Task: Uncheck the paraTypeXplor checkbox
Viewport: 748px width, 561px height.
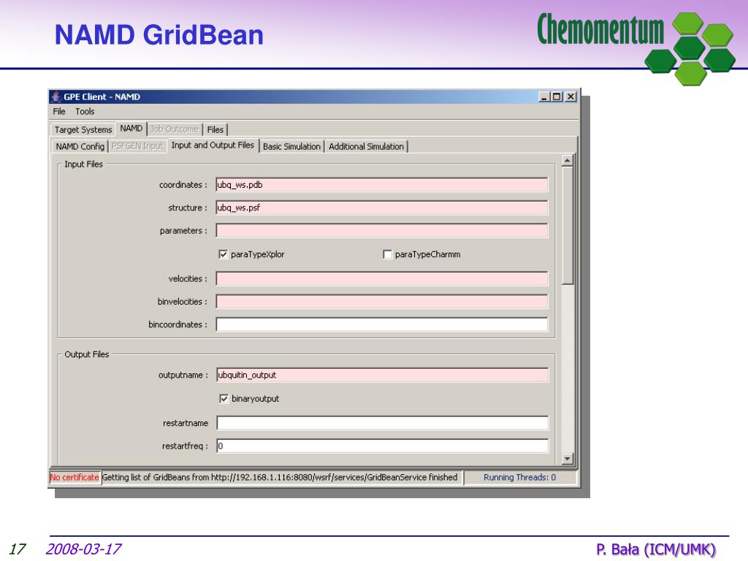Action: pyautogui.click(x=223, y=254)
